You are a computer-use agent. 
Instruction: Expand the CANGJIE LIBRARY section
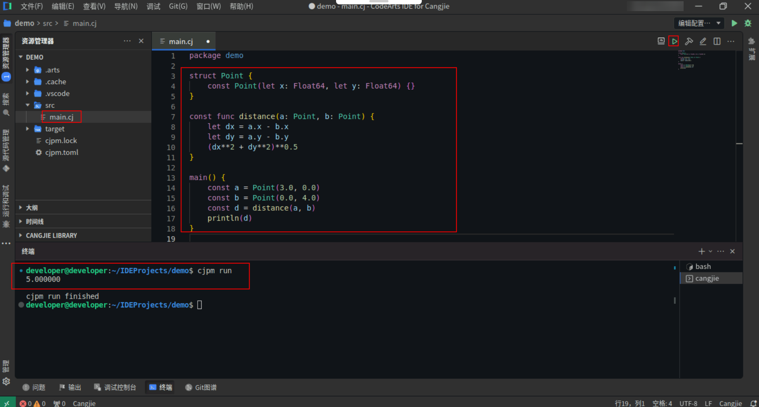51,236
